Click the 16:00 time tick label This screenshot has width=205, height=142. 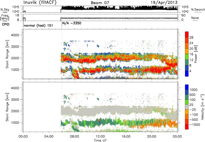coord(126,137)
